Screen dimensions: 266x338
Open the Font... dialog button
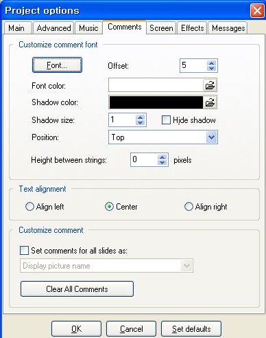point(57,65)
